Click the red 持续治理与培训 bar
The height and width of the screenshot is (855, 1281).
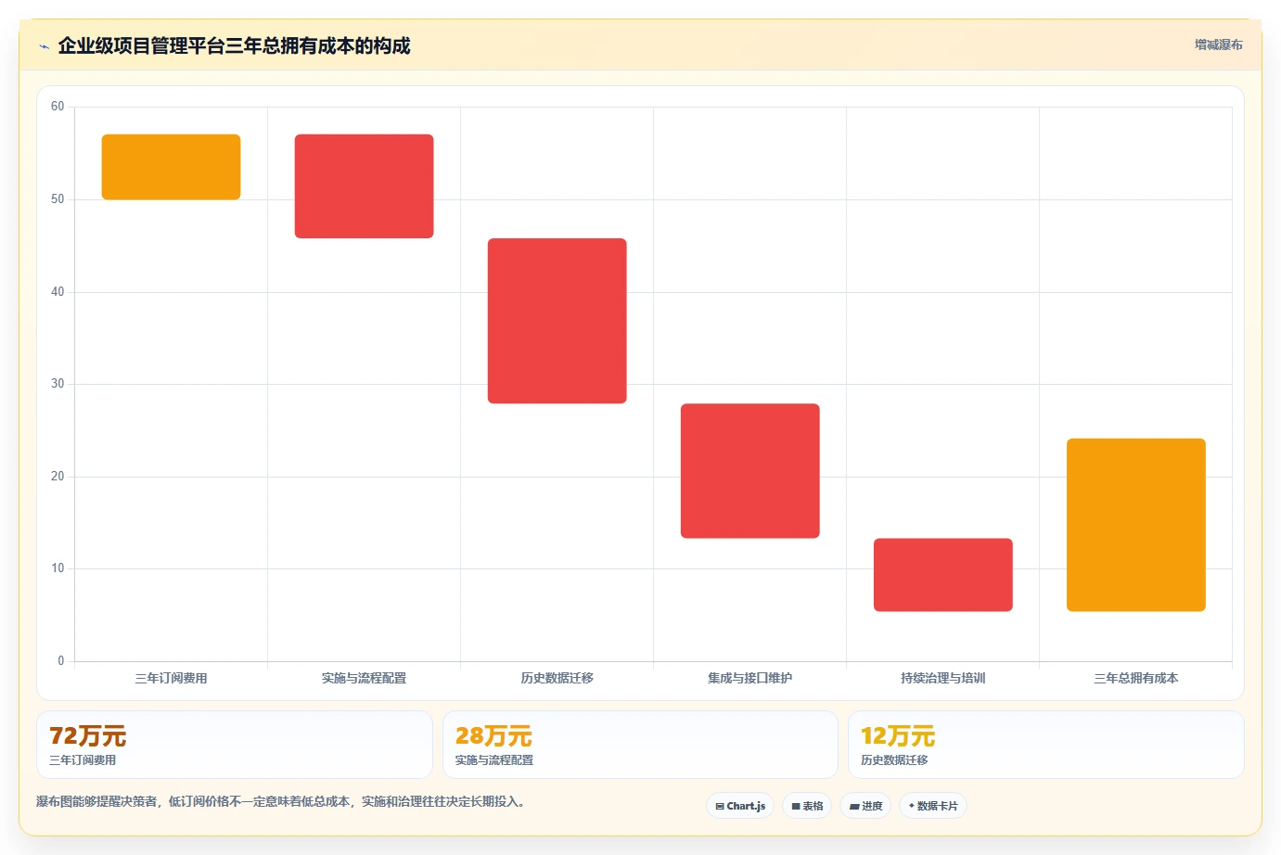point(942,575)
